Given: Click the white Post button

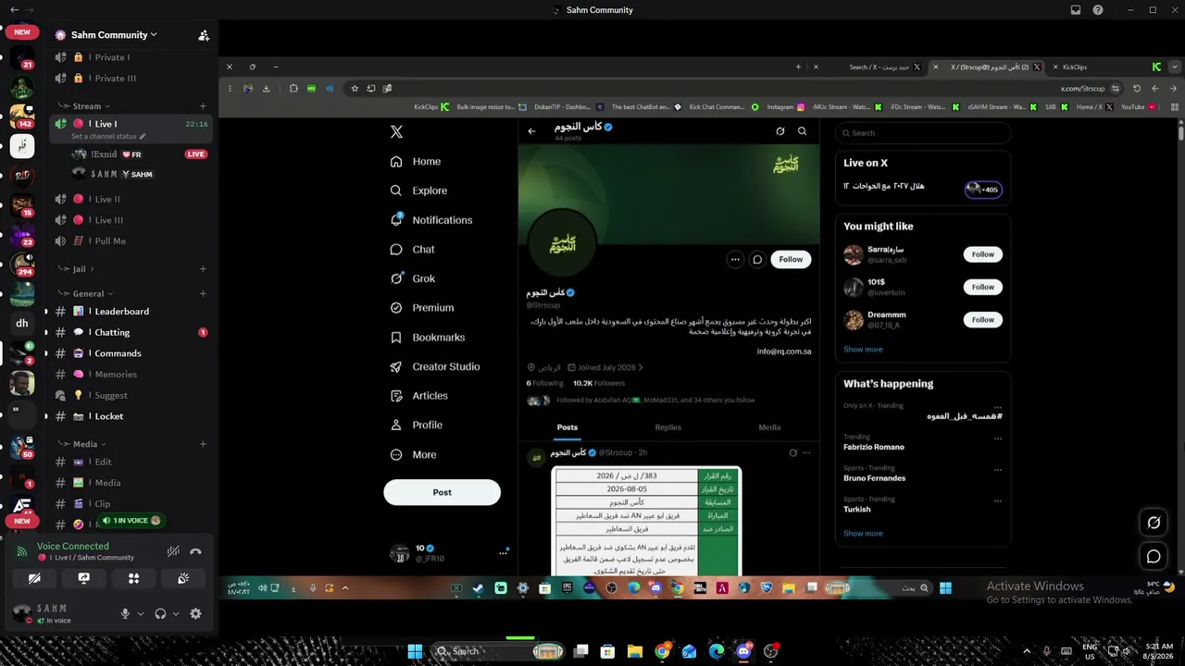Looking at the screenshot, I should click(x=442, y=492).
